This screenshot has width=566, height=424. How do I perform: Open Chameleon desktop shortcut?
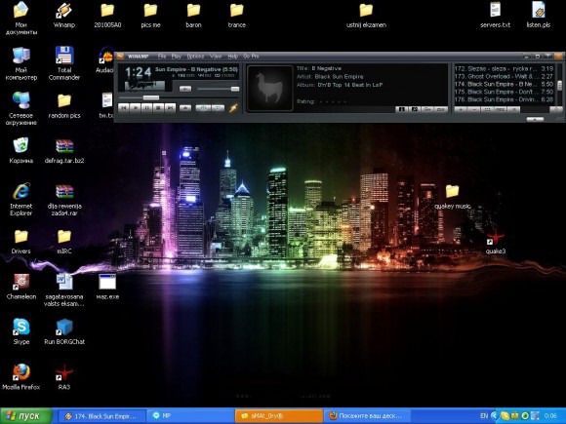[x=20, y=287]
